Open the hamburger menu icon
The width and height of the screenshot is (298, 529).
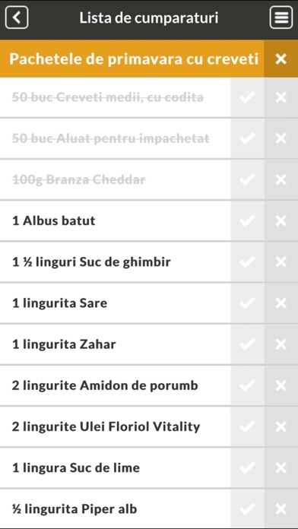coord(281,17)
